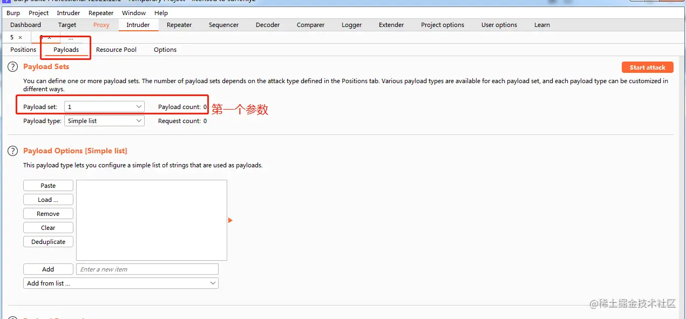The width and height of the screenshot is (686, 319).
Task: Switch to the Target tab
Action: (x=67, y=25)
